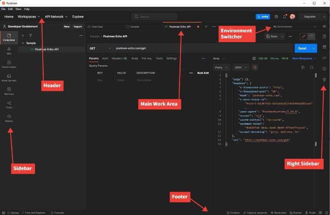Select the Auth request tab

point(105,58)
